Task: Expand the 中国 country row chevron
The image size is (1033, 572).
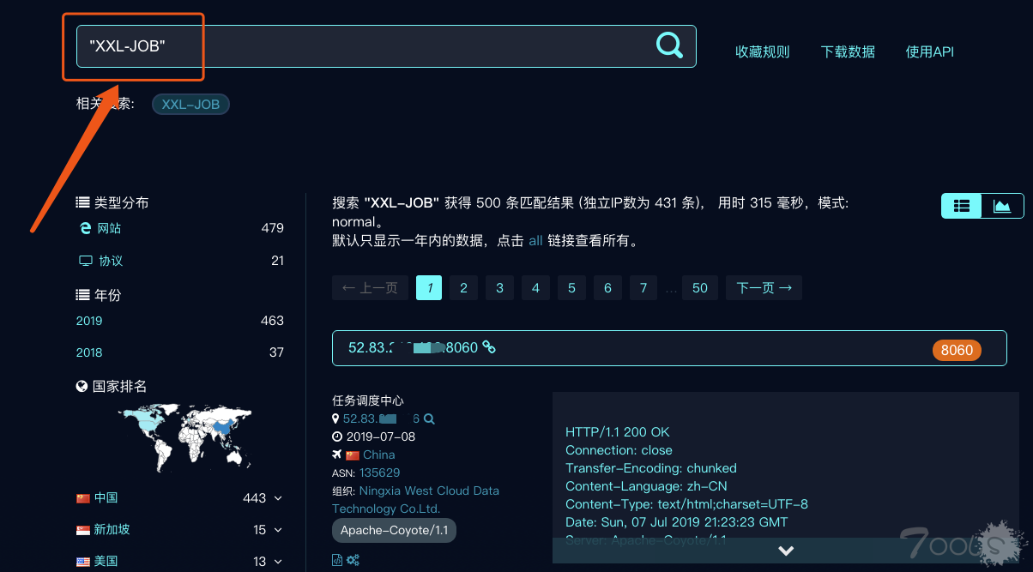Action: (277, 498)
